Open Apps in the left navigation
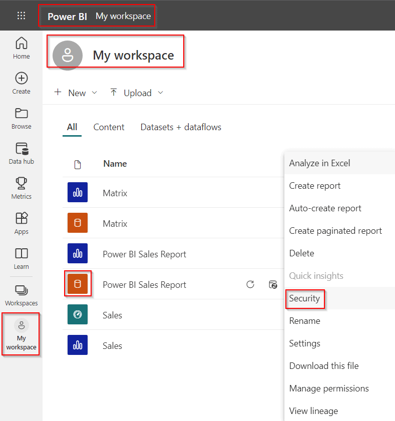 (x=21, y=223)
